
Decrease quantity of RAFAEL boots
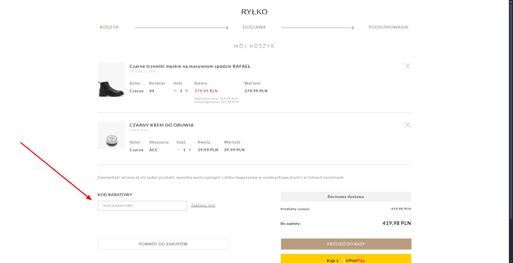(x=175, y=91)
